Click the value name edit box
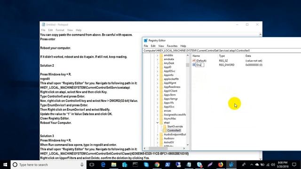Image resolution: width=301 pixels, height=169 pixels. [199, 65]
